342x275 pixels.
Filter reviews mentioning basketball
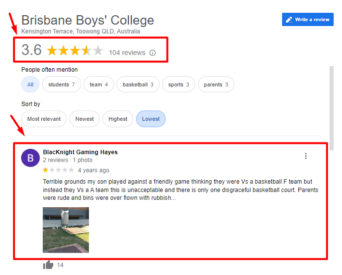click(138, 84)
